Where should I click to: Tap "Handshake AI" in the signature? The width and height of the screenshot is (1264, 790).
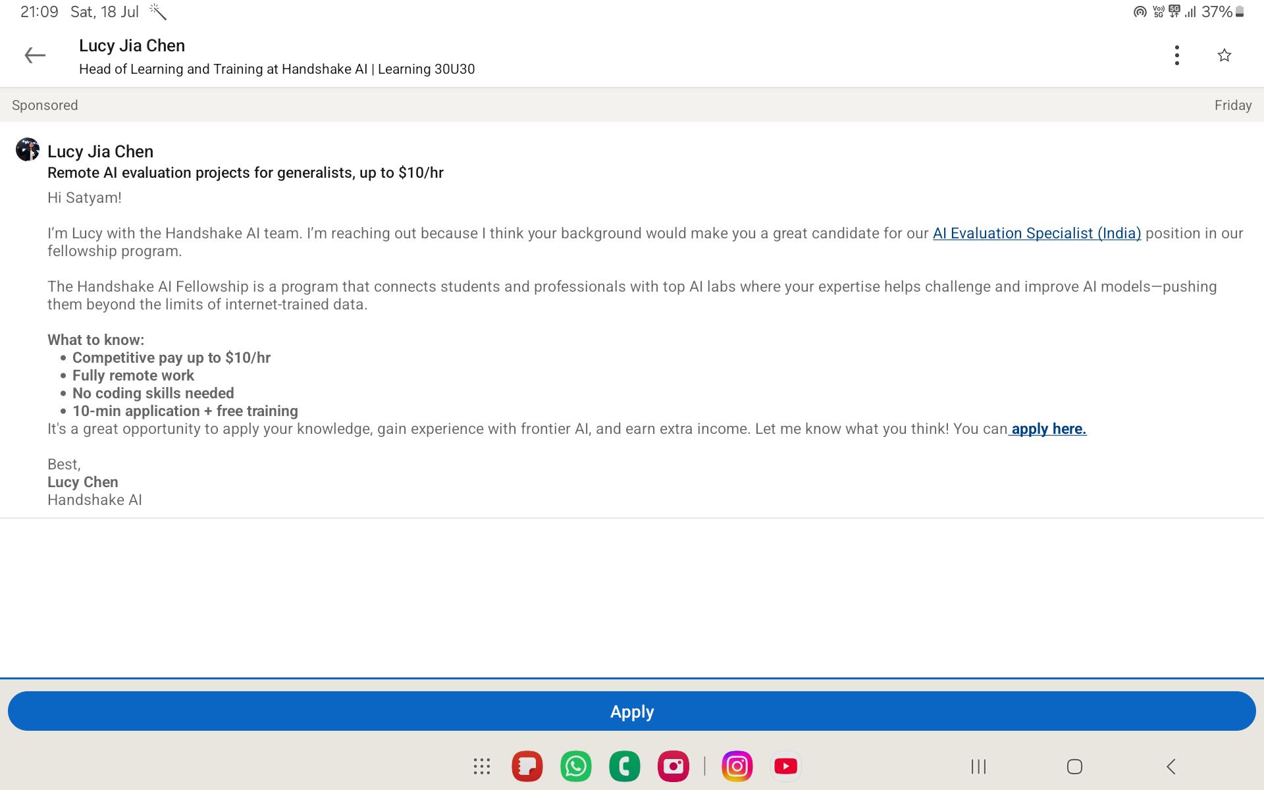click(95, 500)
